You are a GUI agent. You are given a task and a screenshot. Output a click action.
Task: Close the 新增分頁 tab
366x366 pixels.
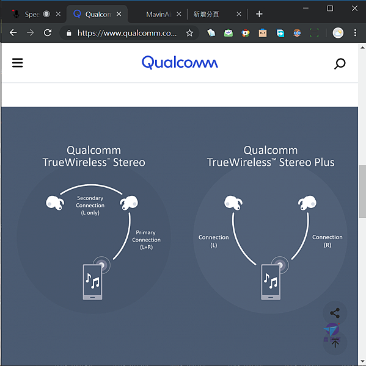pos(239,14)
